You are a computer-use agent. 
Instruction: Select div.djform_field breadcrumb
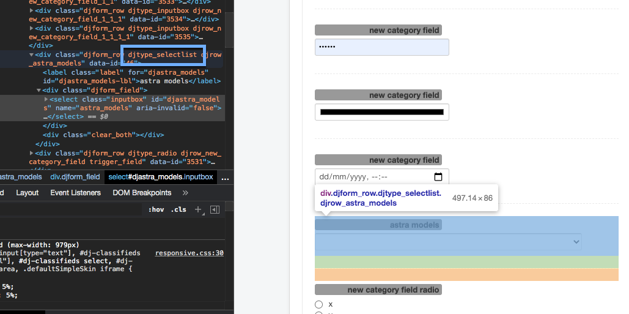point(75,177)
